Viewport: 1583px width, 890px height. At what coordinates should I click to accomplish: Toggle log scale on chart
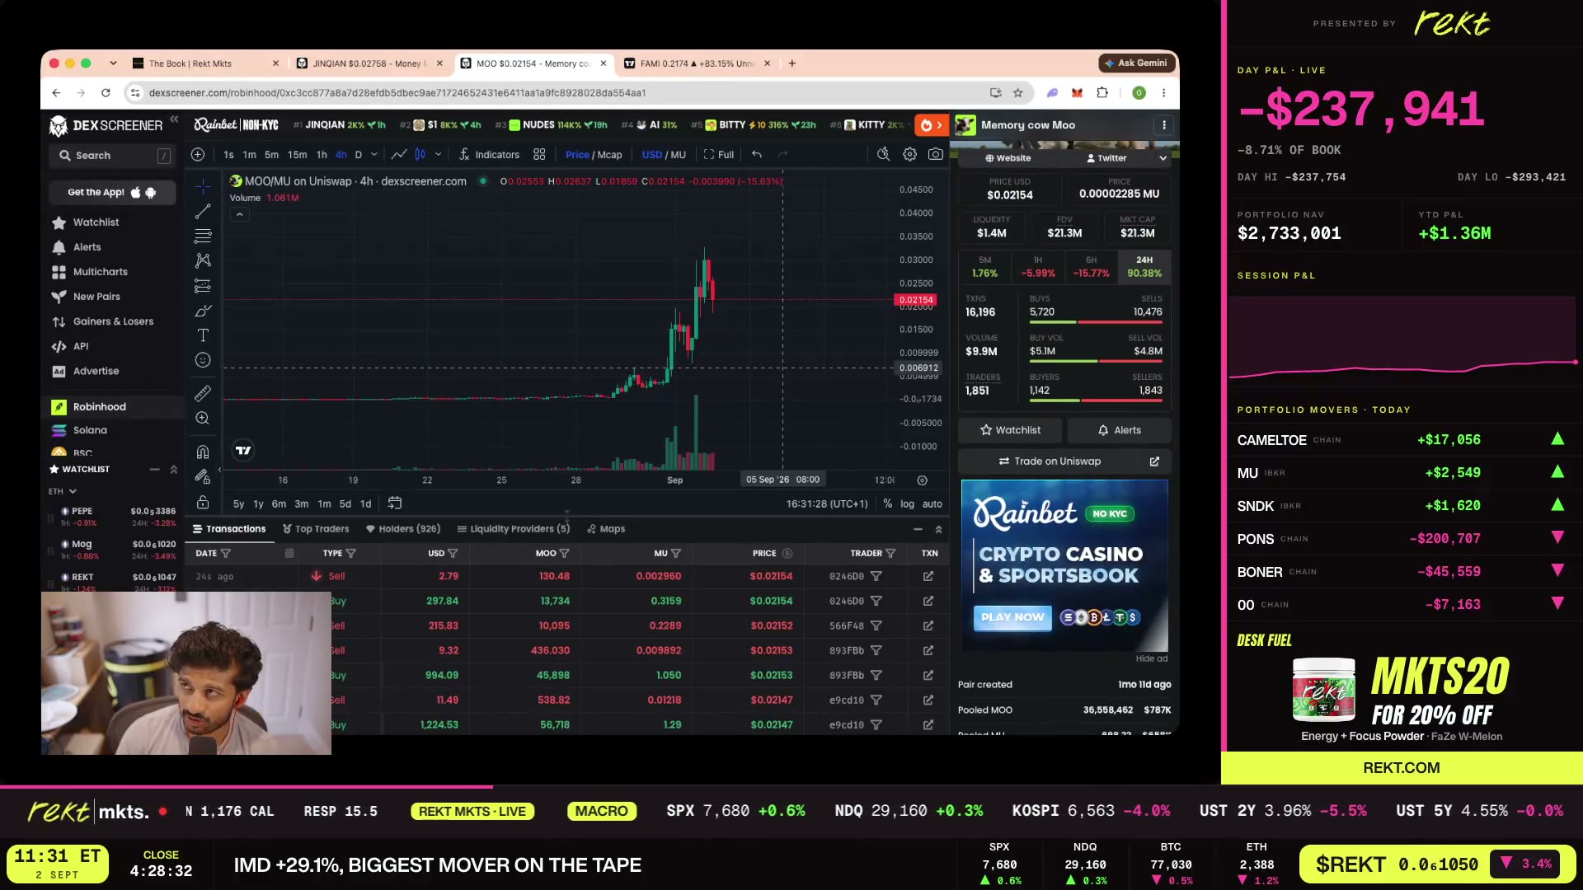click(x=907, y=504)
